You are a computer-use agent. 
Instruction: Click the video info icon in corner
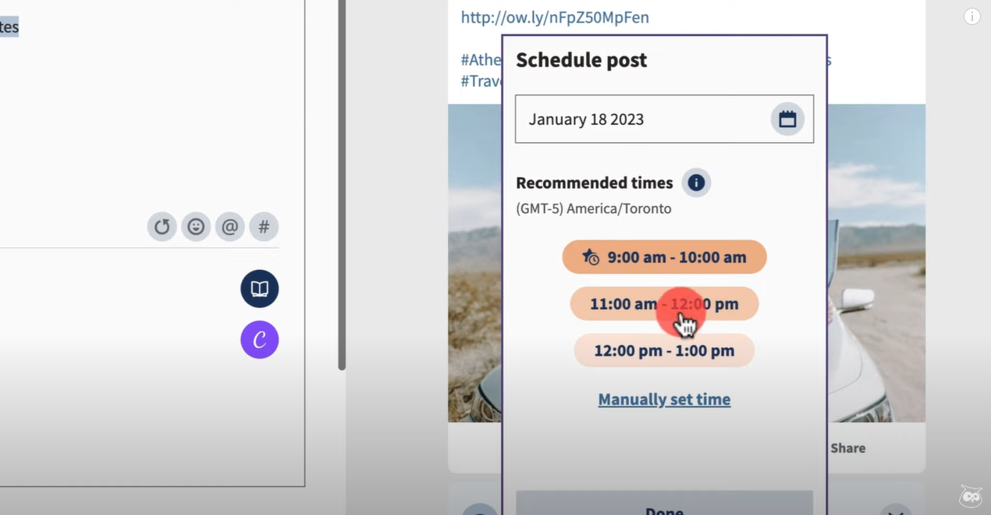pyautogui.click(x=971, y=16)
